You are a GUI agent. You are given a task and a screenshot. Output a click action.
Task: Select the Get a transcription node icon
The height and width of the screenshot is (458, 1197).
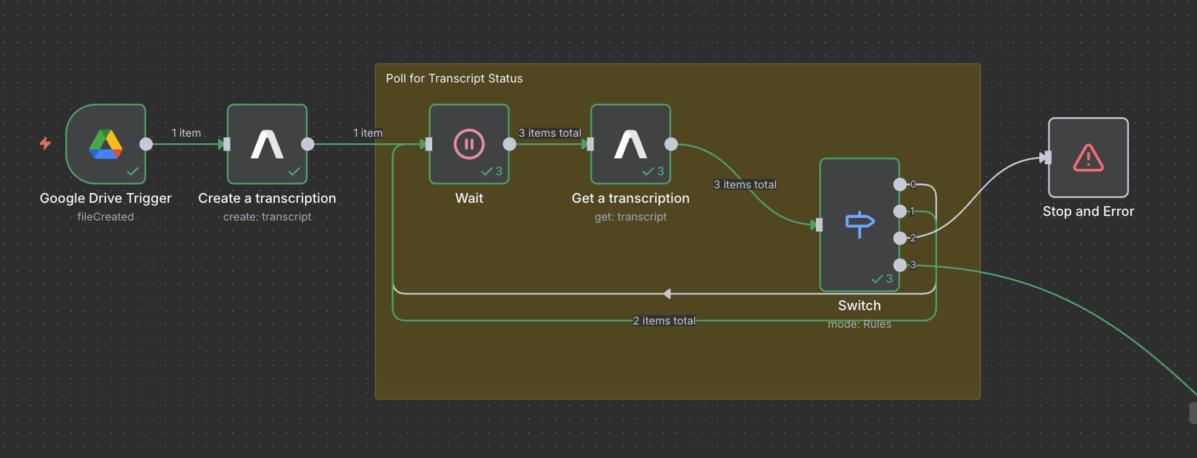[x=631, y=144]
